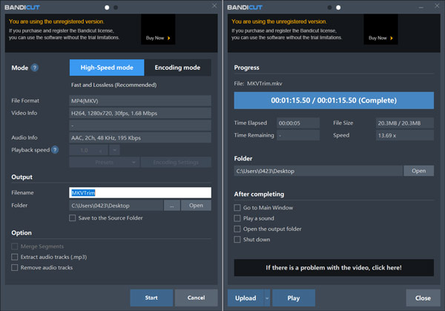Click the File Size value 20.3MB / 20.3MB

pyautogui.click(x=405, y=123)
